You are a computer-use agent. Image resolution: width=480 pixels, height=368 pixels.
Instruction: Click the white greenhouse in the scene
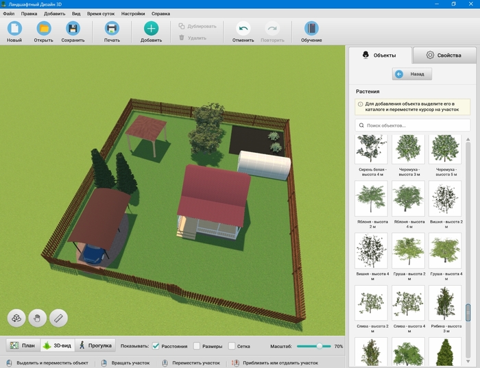pos(264,165)
